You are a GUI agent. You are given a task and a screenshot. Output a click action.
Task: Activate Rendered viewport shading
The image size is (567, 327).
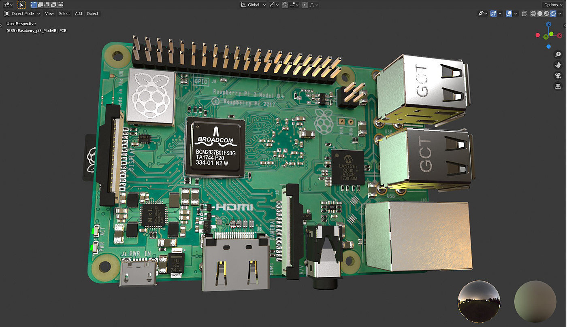[x=553, y=13]
